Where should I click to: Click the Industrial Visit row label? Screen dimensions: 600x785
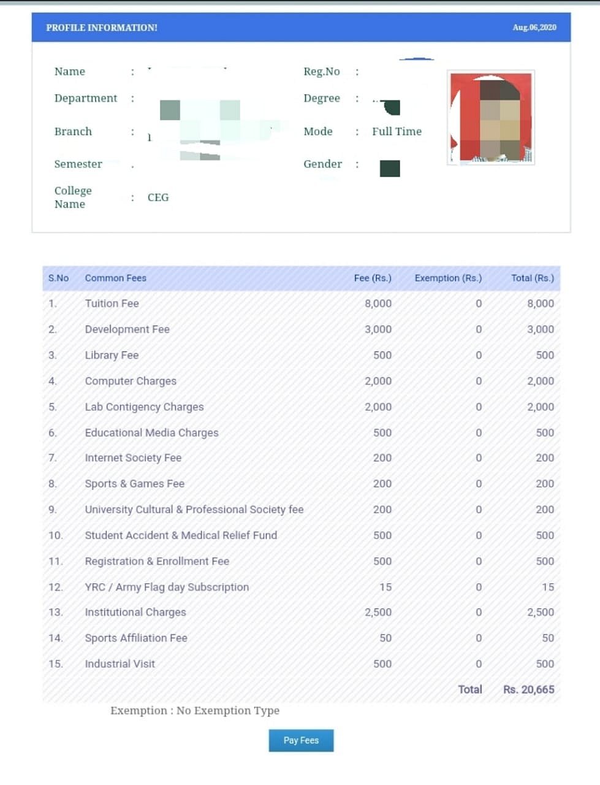coord(120,664)
